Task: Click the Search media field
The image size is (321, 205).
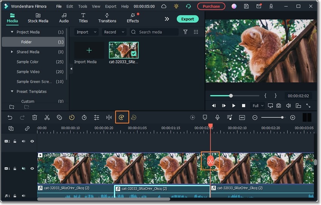Action: (x=154, y=32)
